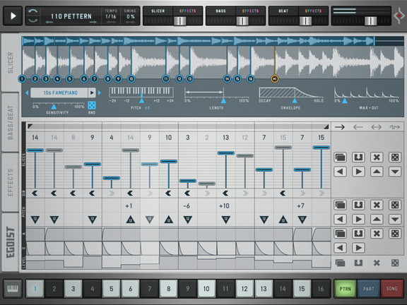Copy the slices row sequence
407x305 pixels.
(340, 157)
